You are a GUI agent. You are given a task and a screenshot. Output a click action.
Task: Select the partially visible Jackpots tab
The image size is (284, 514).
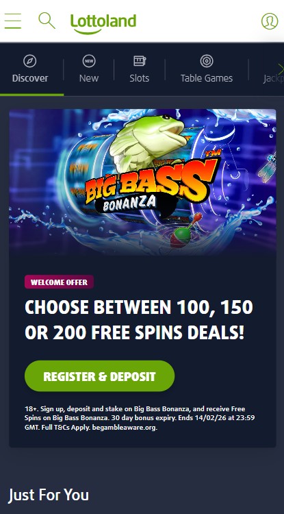pyautogui.click(x=274, y=78)
